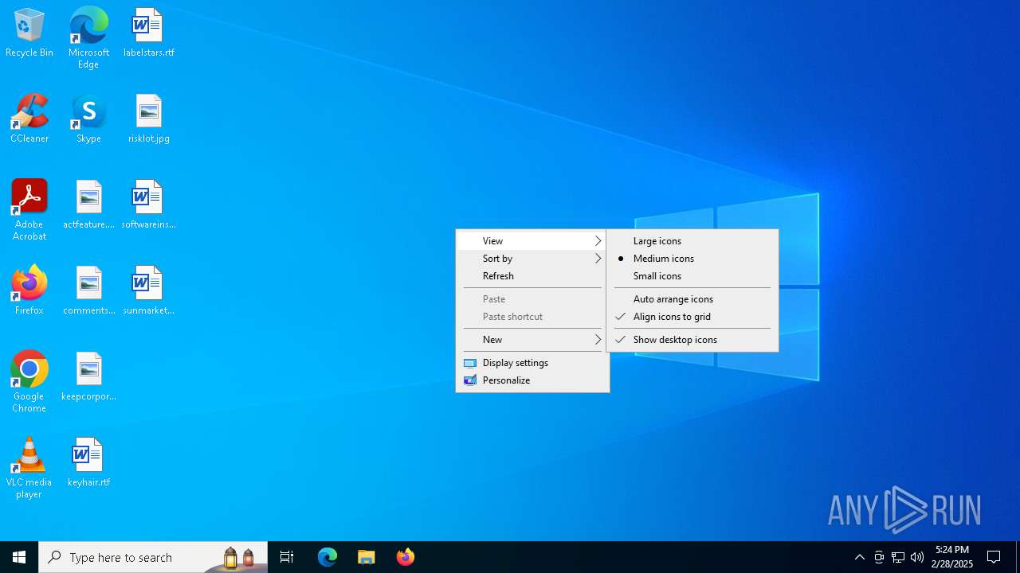The height and width of the screenshot is (573, 1020).
Task: Click the View submenu arrow
Action: [598, 241]
